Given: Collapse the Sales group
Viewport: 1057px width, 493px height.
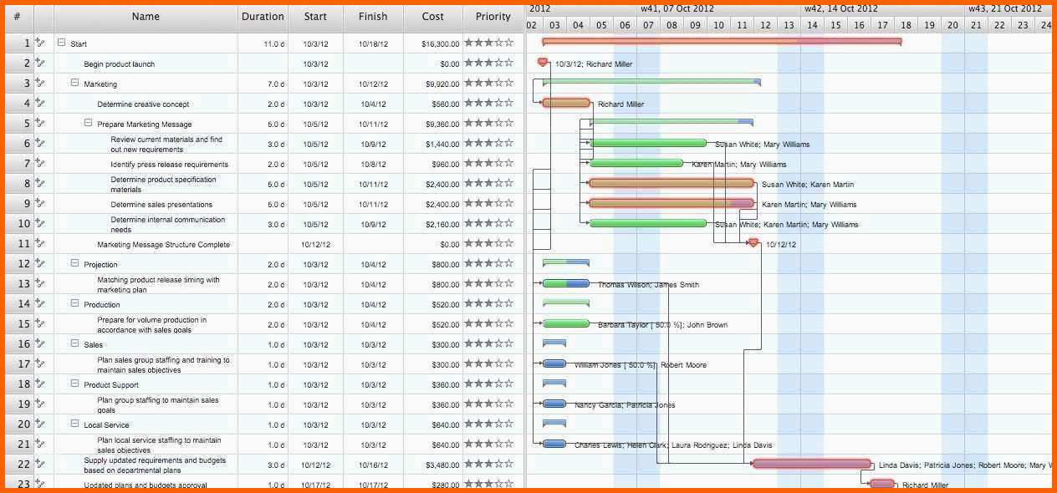Looking at the screenshot, I should pyautogui.click(x=74, y=343).
